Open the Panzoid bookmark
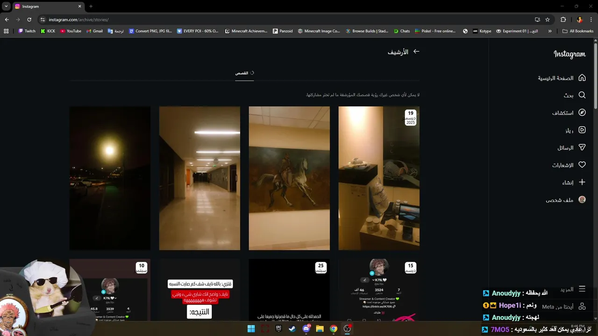This screenshot has height=336, width=598. tap(283, 31)
